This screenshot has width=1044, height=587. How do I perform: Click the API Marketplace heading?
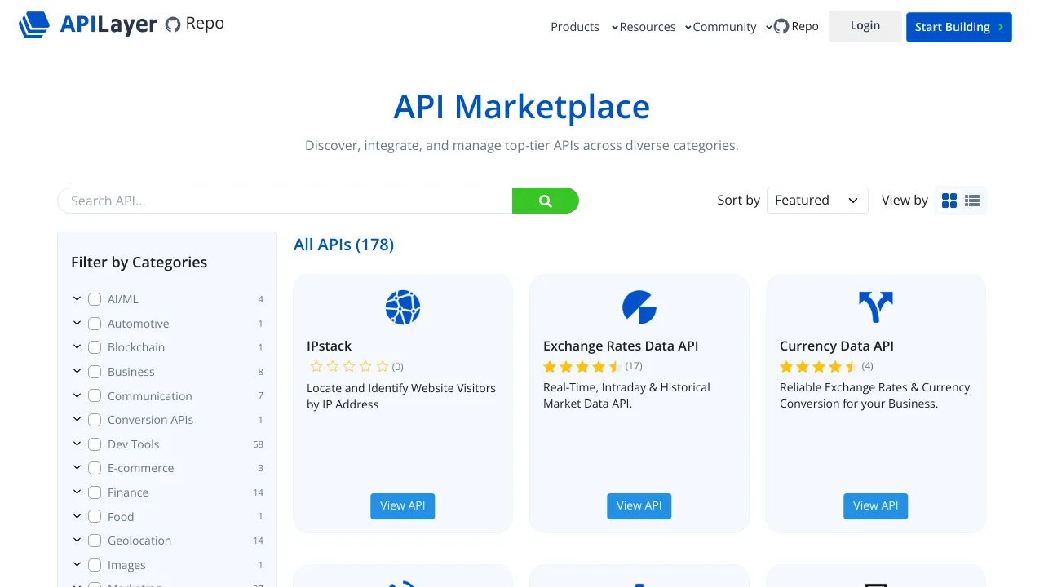pyautogui.click(x=522, y=107)
